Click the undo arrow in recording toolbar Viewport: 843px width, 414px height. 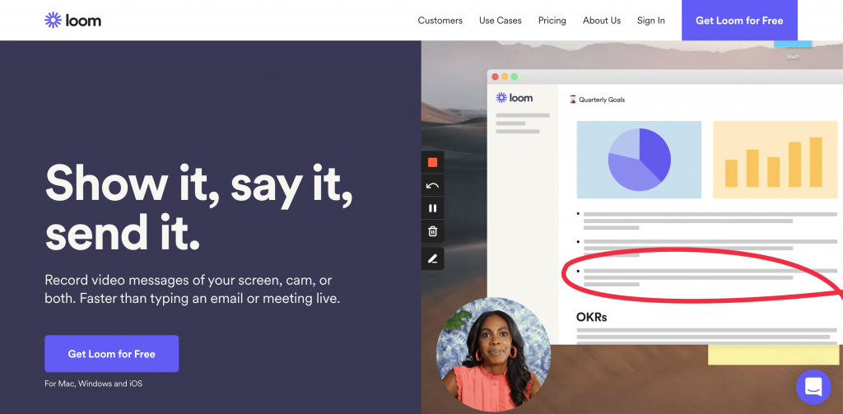coord(432,185)
